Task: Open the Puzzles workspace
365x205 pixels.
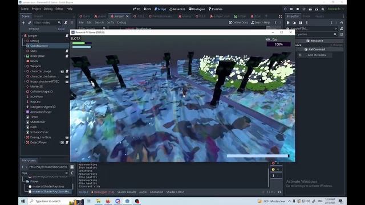Action: coord(216,9)
